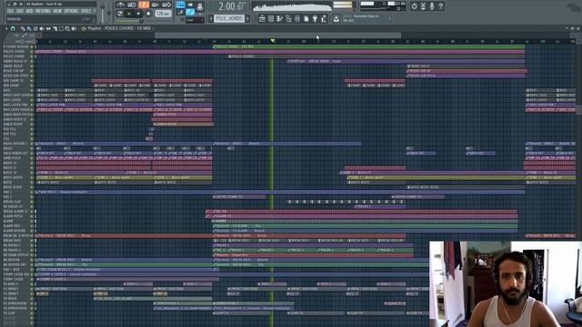
Task: Select the Playlist mute tool
Action: [x=42, y=28]
